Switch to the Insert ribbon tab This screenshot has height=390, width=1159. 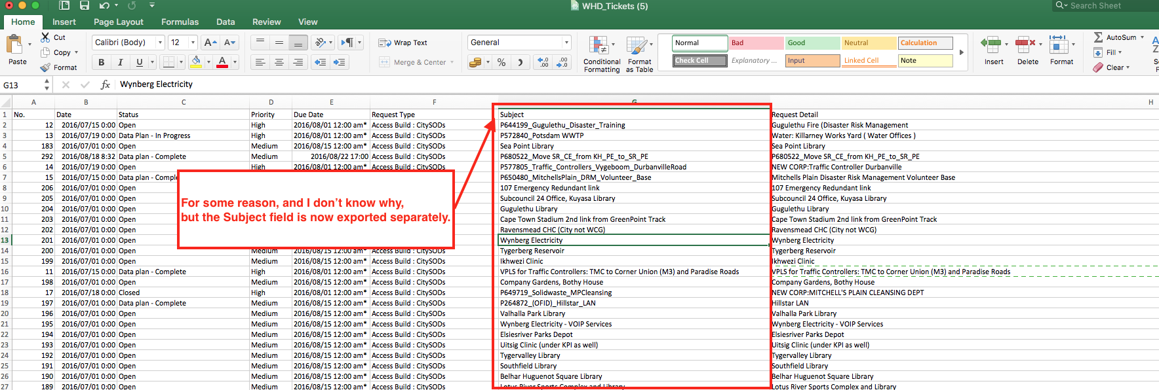pos(64,22)
